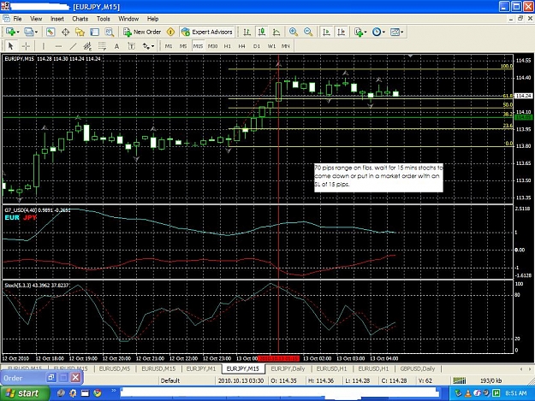Click the MN monthly timeframe button
The width and height of the screenshot is (535, 401).
tap(286, 46)
